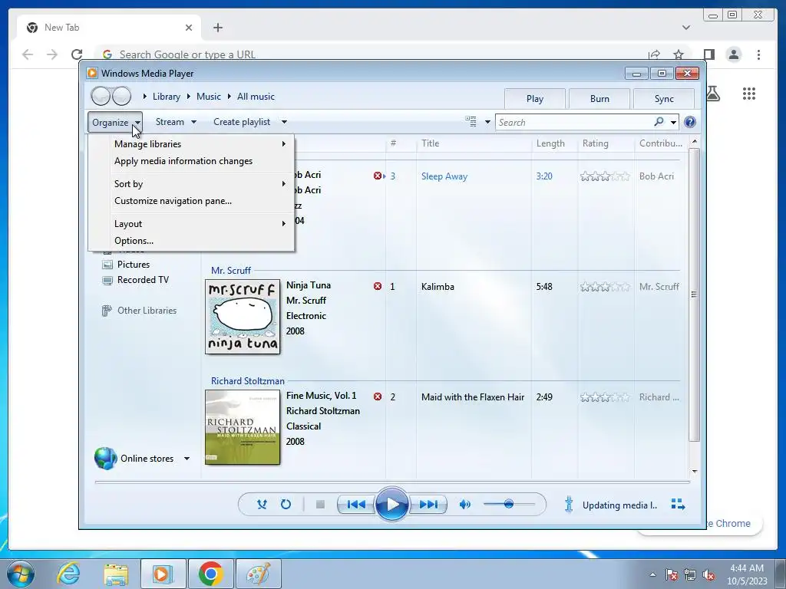The image size is (786, 589).
Task: Expand the Create playlist dropdown arrow
Action: pos(284,122)
